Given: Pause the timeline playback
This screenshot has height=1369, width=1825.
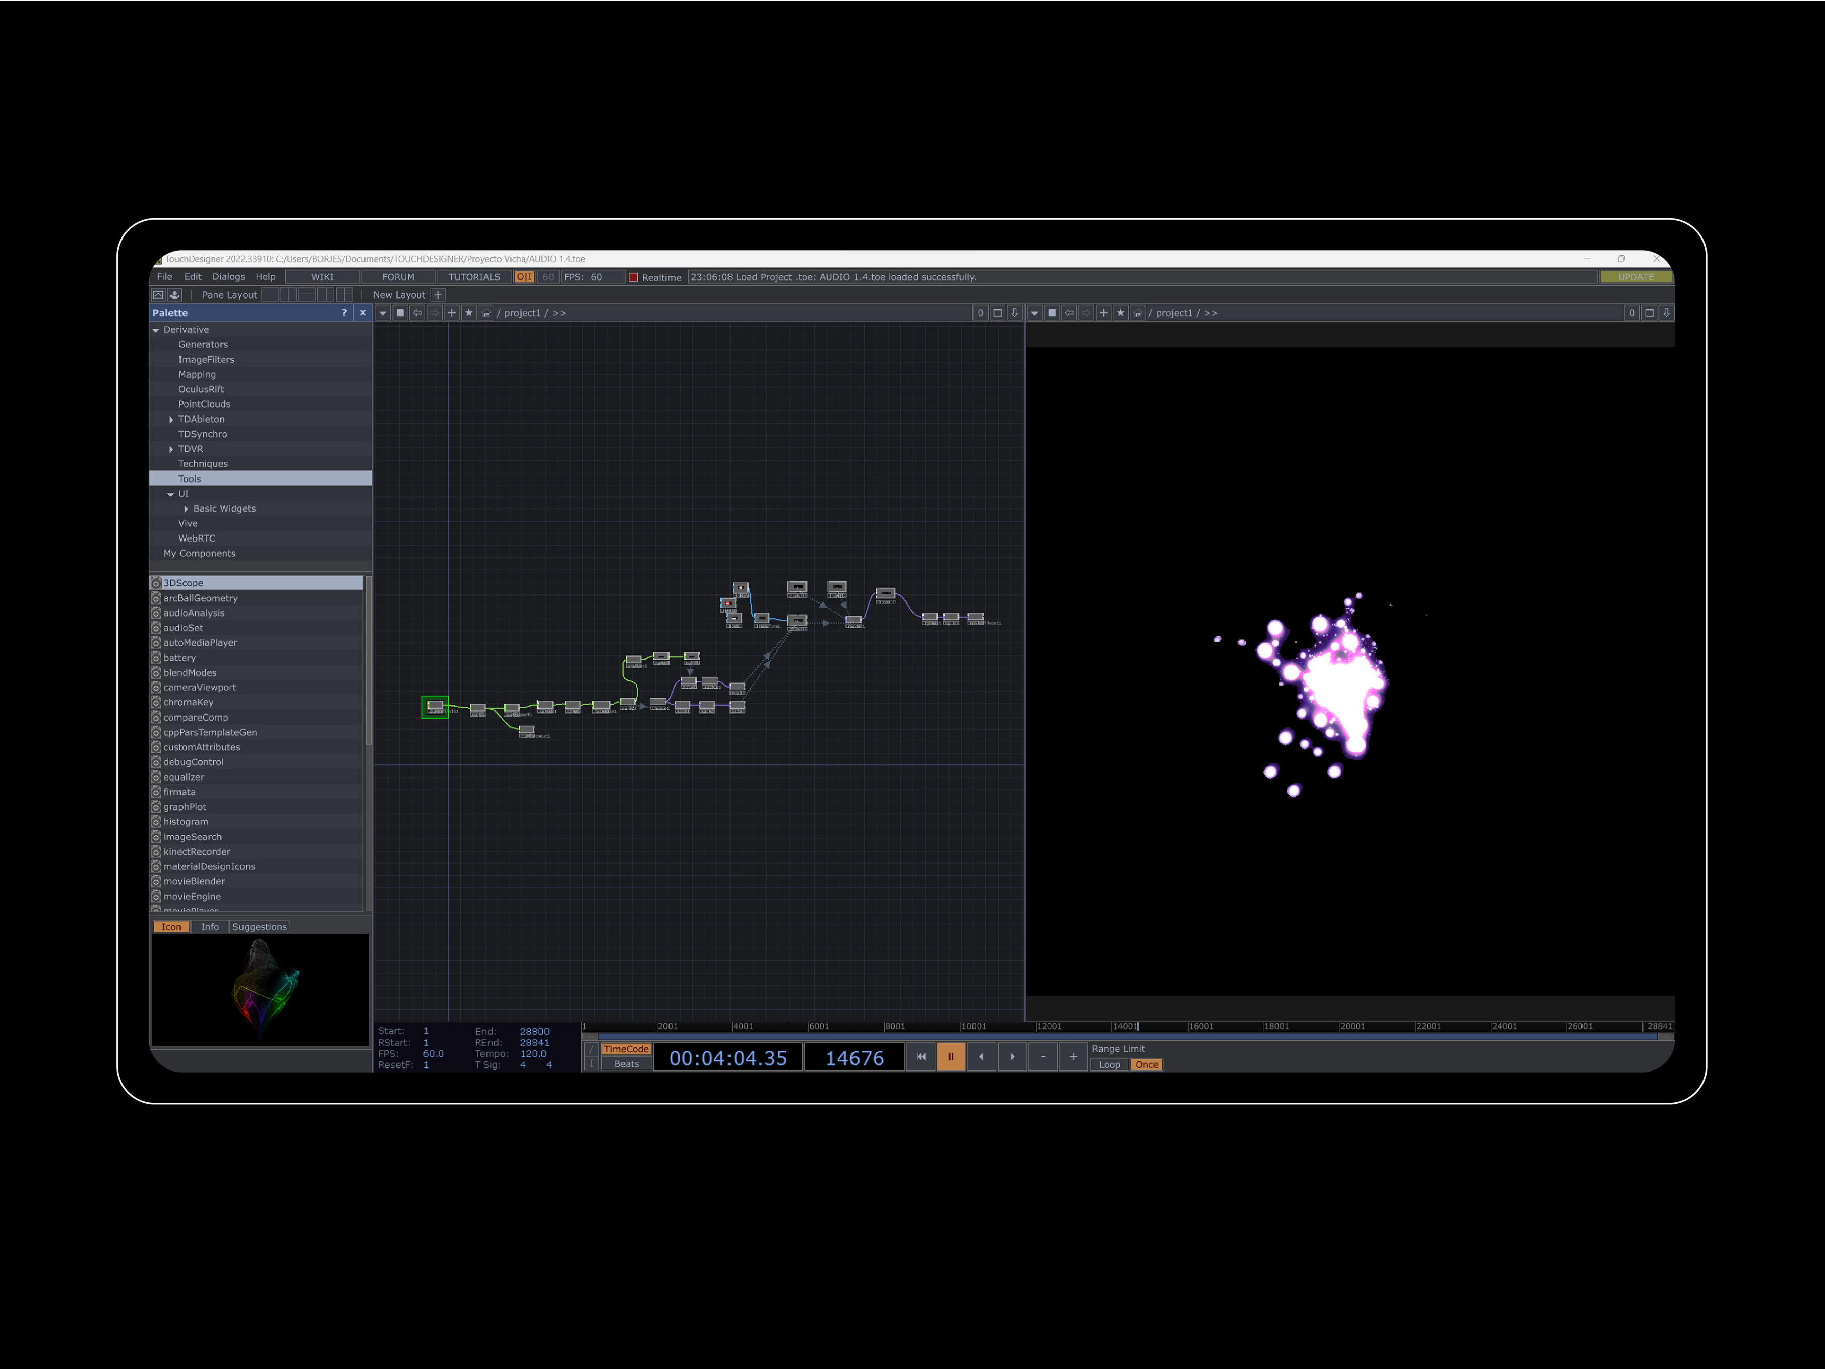Looking at the screenshot, I should pos(950,1056).
